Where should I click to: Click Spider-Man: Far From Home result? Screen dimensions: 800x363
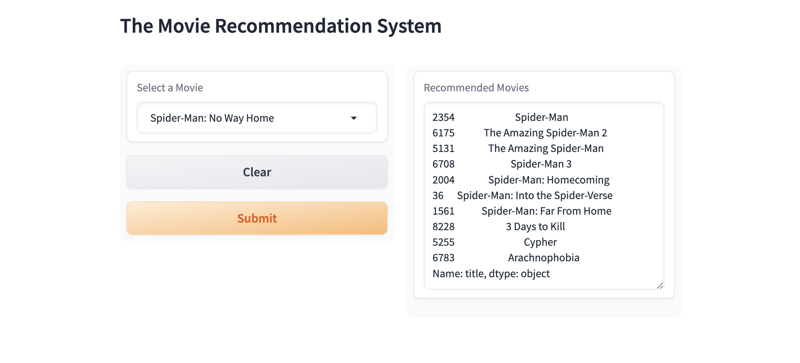point(546,211)
